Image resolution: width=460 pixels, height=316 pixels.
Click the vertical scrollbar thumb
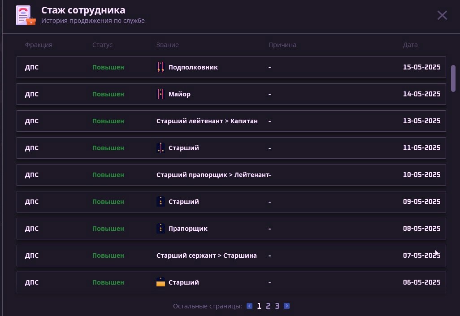[x=453, y=78]
